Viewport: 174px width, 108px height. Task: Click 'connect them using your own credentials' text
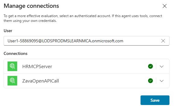[x=83, y=18]
